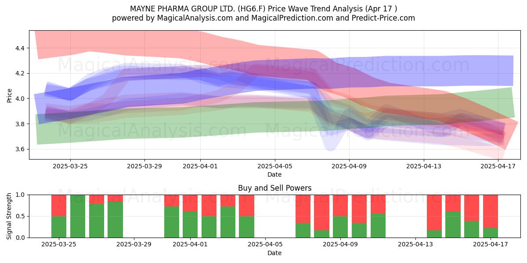Click 2025-04-05 tick under the signal chart

[265, 245]
